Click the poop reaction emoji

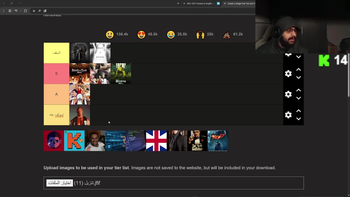click(x=227, y=34)
